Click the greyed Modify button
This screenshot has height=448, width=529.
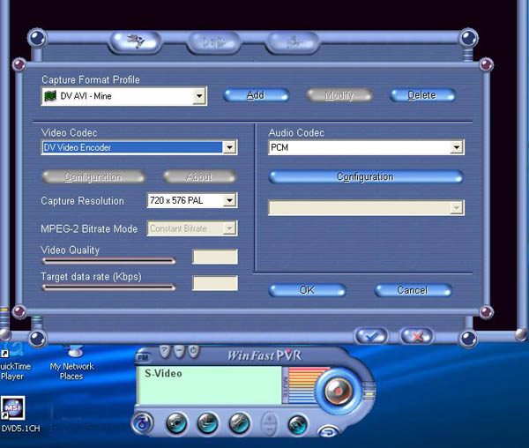coord(339,95)
